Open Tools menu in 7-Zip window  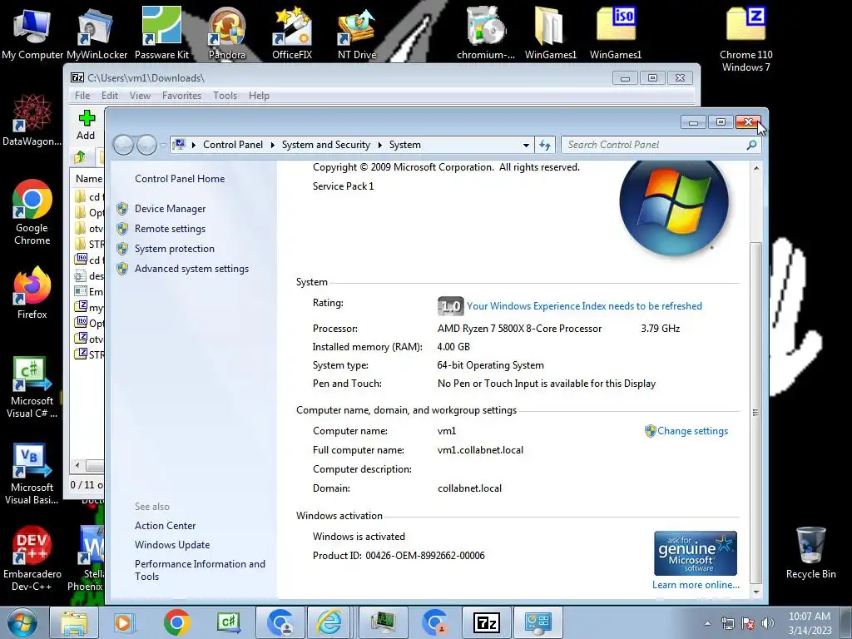pyautogui.click(x=225, y=96)
